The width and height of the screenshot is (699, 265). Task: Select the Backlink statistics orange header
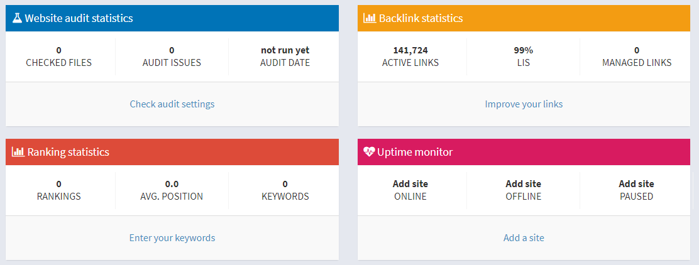point(524,18)
